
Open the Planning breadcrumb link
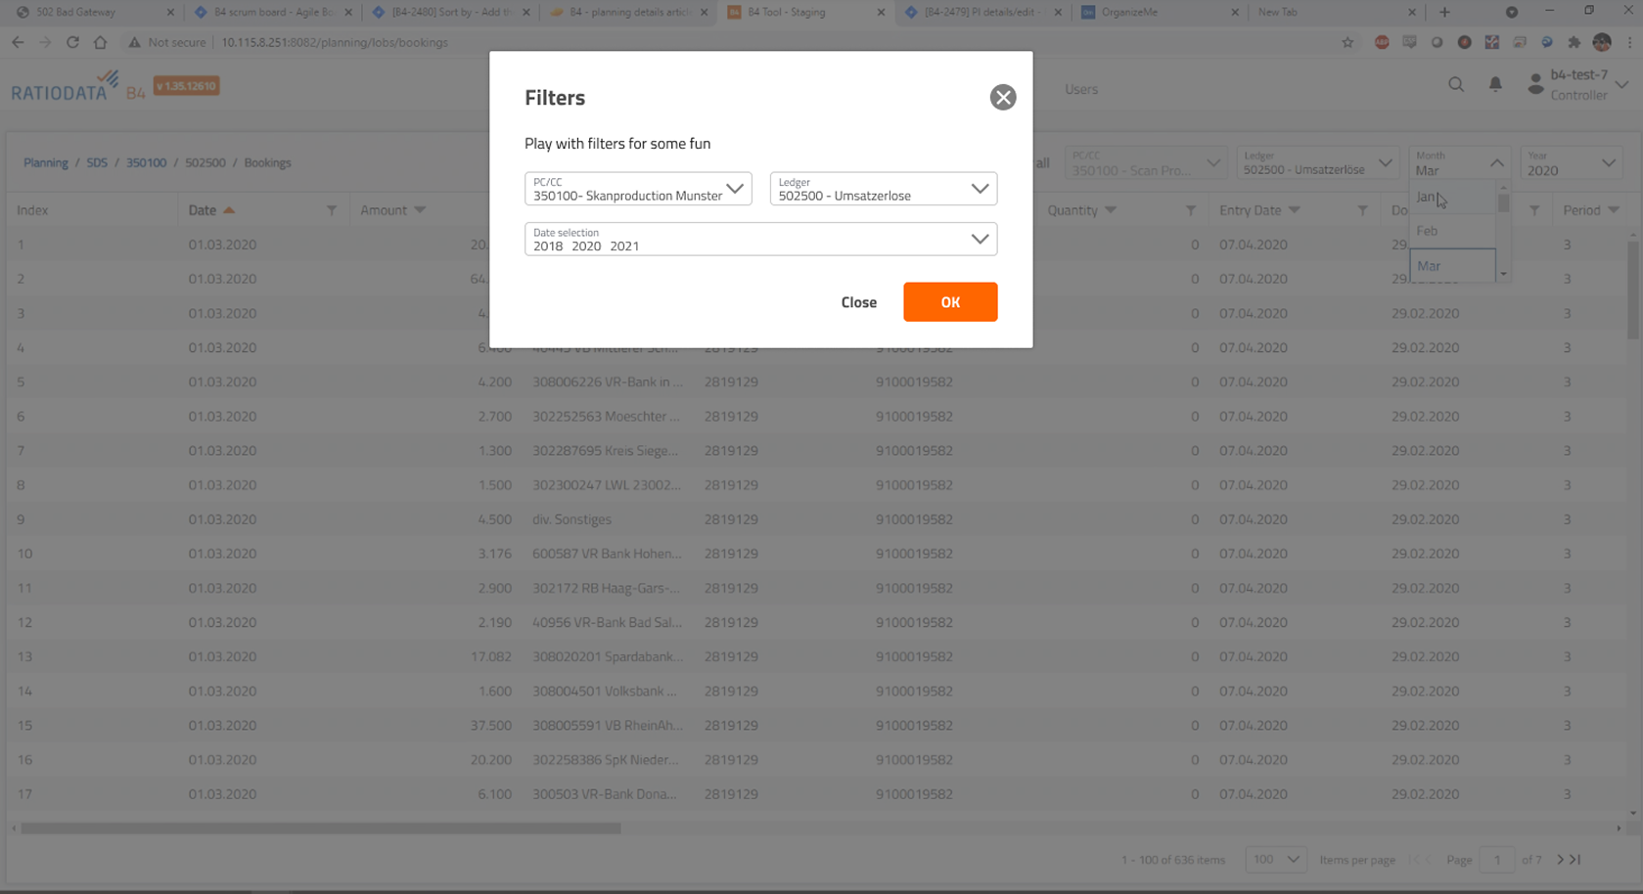click(46, 162)
